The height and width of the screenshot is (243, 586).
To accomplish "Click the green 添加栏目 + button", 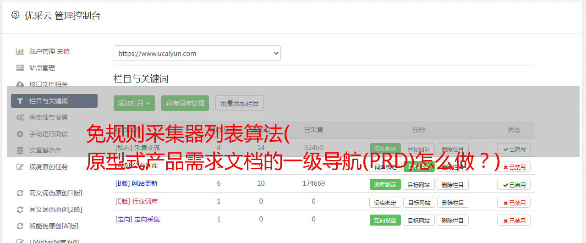I will tap(134, 103).
